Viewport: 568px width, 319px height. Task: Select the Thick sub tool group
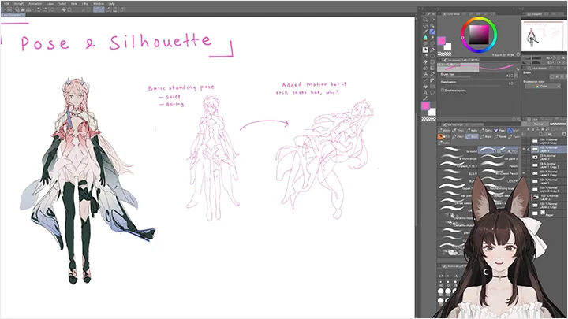click(x=458, y=131)
